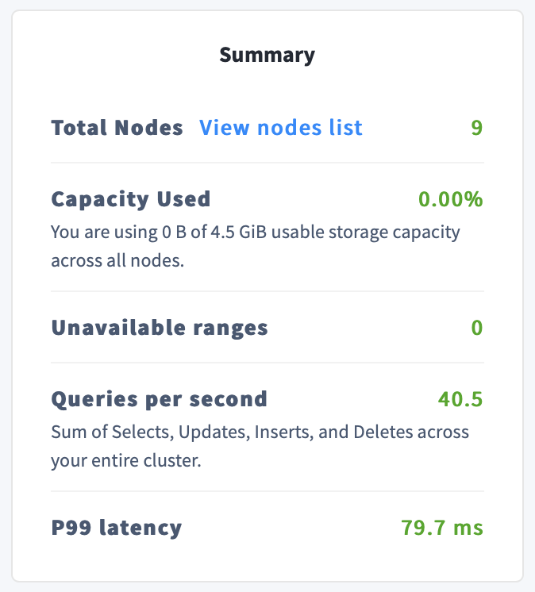The width and height of the screenshot is (535, 592).
Task: Click the 0.00% capacity used value
Action: [450, 199]
